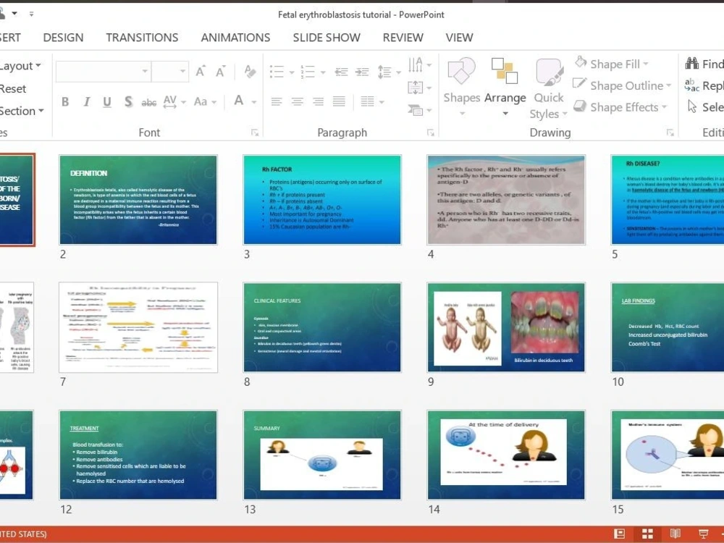This screenshot has height=543, width=724.
Task: Apply bold formatting
Action: [x=64, y=102]
